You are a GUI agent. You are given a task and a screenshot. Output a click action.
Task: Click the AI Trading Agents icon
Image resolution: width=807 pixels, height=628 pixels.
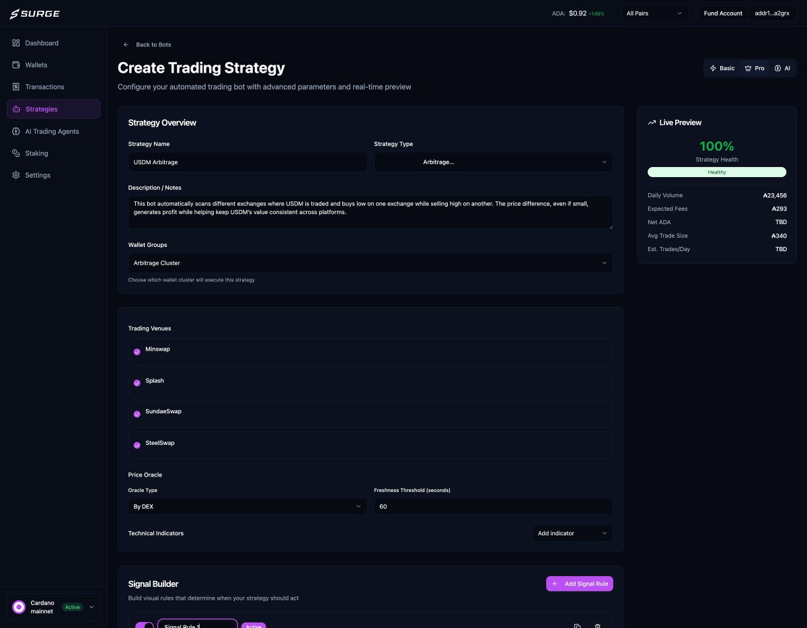pyautogui.click(x=16, y=131)
